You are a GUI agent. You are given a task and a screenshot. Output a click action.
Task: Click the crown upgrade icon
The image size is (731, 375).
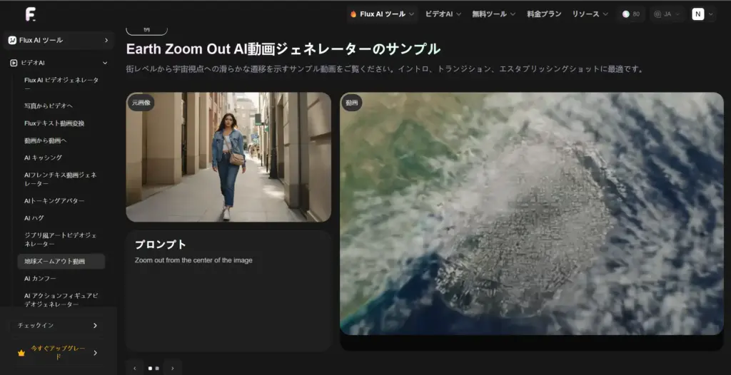pos(21,353)
